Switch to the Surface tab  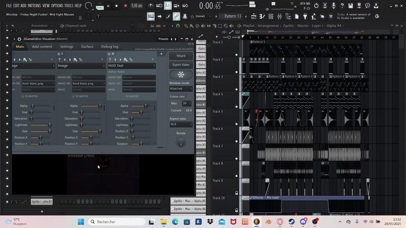(87, 47)
